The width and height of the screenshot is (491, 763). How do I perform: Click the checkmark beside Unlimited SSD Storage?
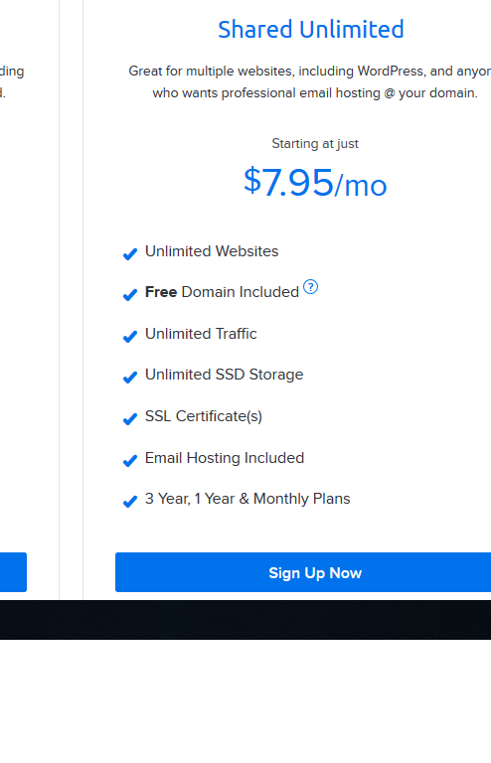(130, 378)
